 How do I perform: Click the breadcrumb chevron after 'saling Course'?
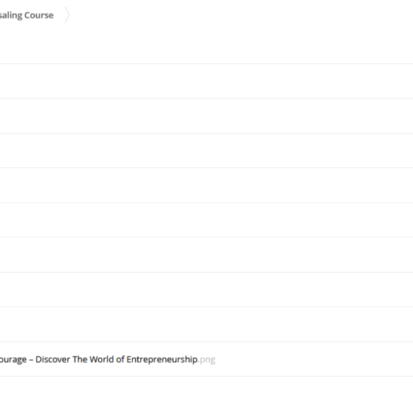[67, 16]
